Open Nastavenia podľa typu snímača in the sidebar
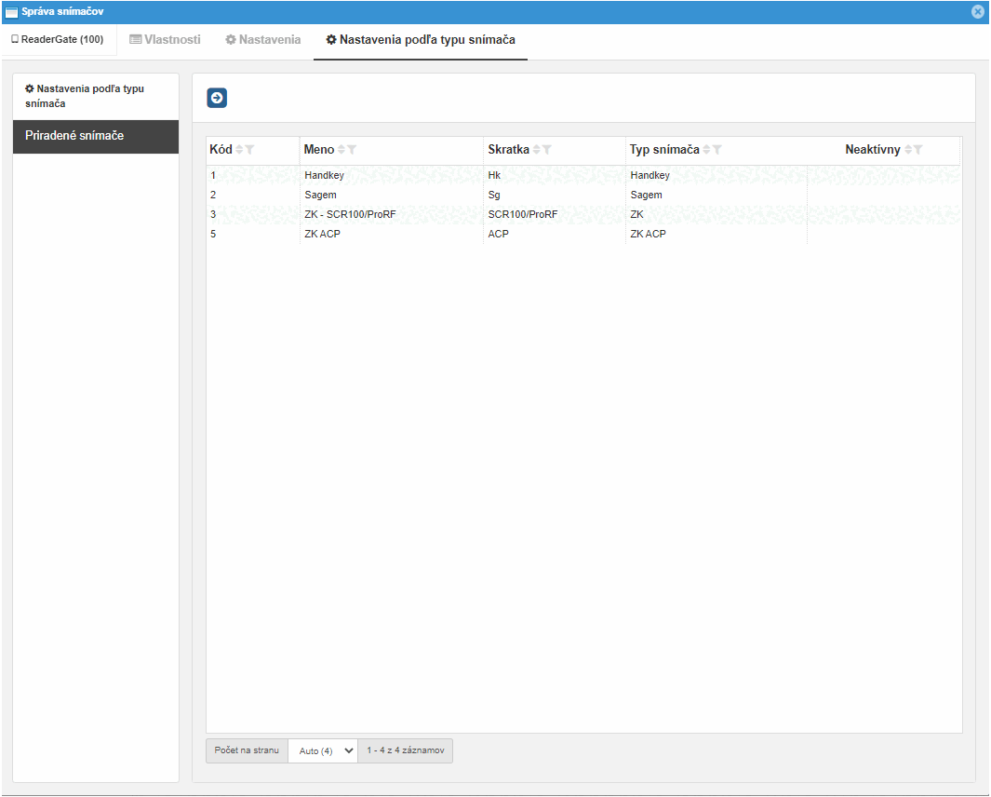 pos(85,96)
